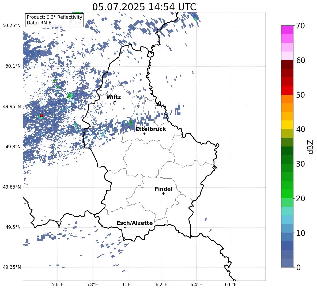Click the 5.6°E longitude label

58,285
